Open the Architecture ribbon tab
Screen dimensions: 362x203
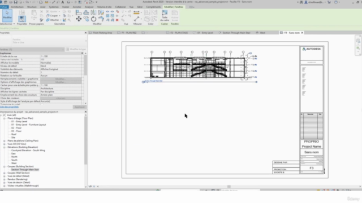(18, 7)
